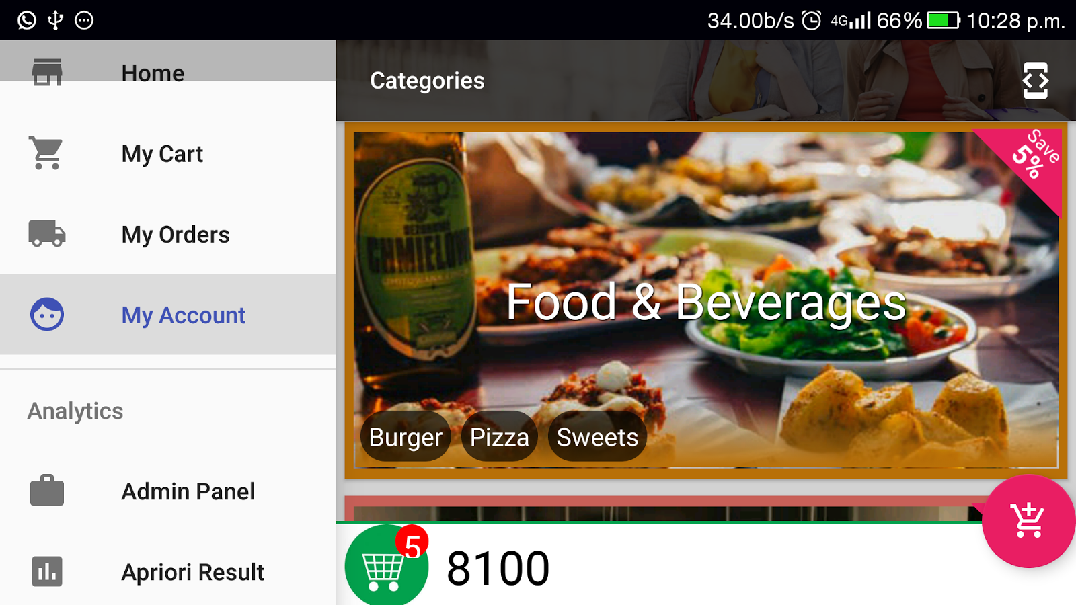This screenshot has height=605, width=1076.
Task: Select the Burger category chip
Action: pos(406,437)
